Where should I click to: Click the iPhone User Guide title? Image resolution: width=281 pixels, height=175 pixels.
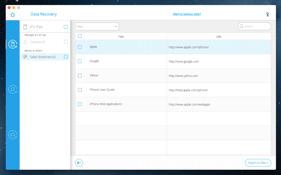(102, 90)
